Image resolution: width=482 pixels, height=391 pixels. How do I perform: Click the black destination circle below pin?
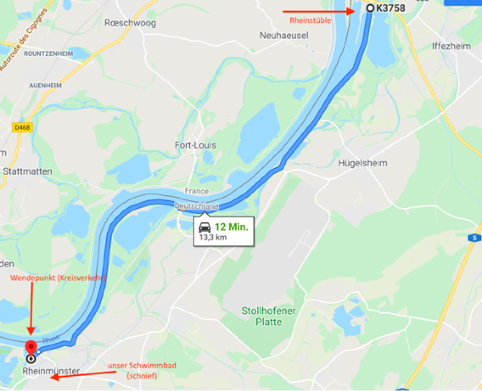click(30, 359)
